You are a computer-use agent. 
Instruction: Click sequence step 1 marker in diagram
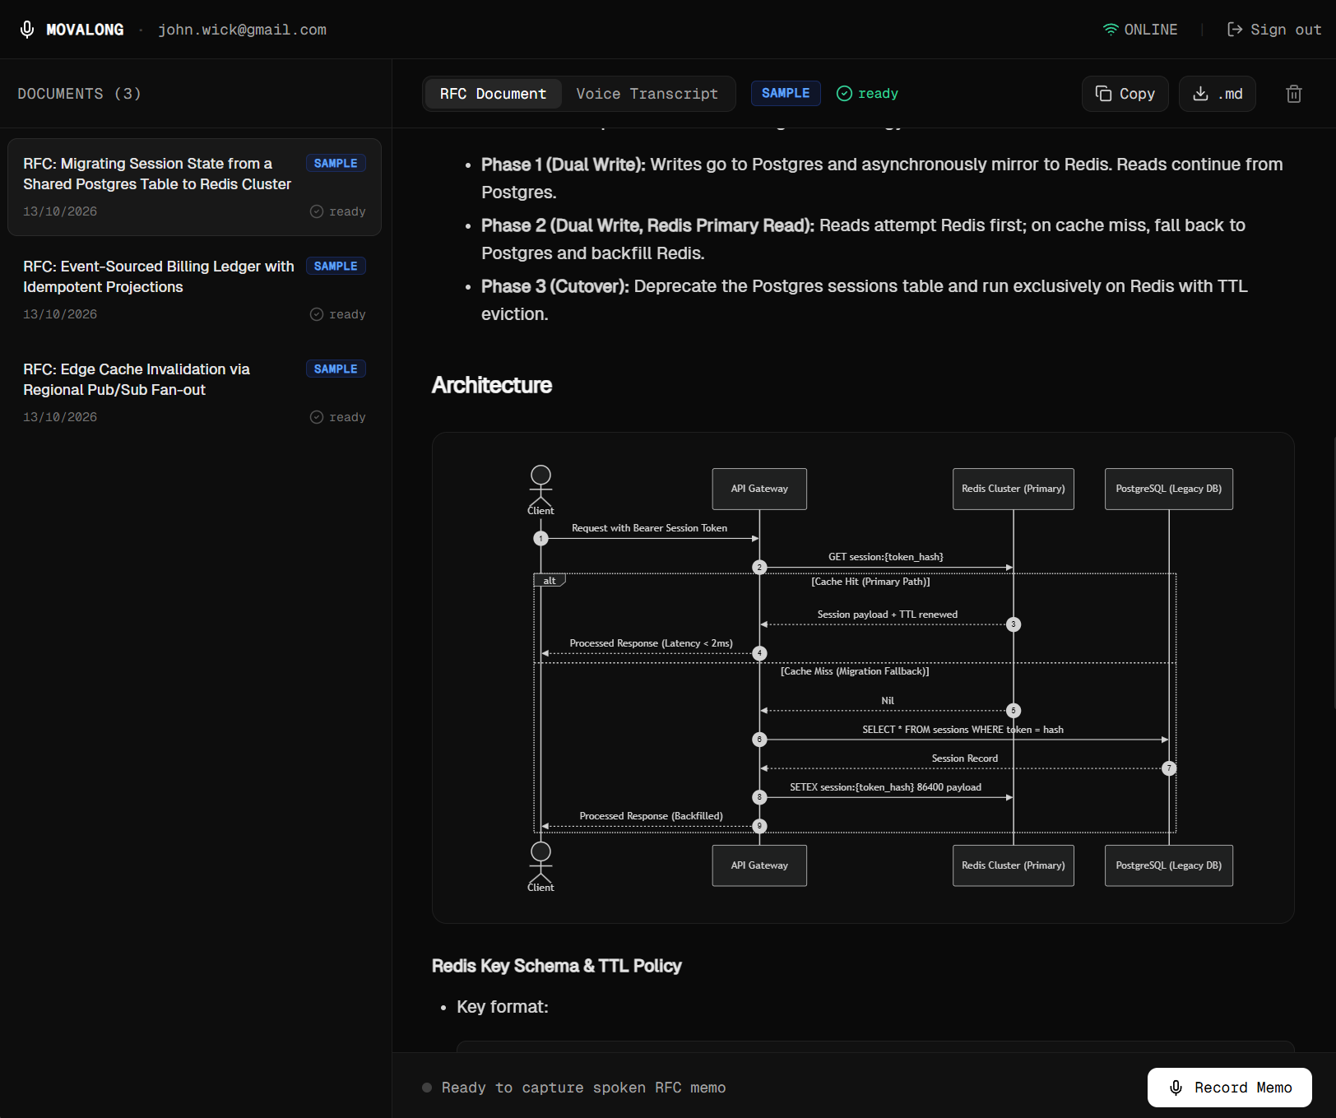tap(540, 539)
